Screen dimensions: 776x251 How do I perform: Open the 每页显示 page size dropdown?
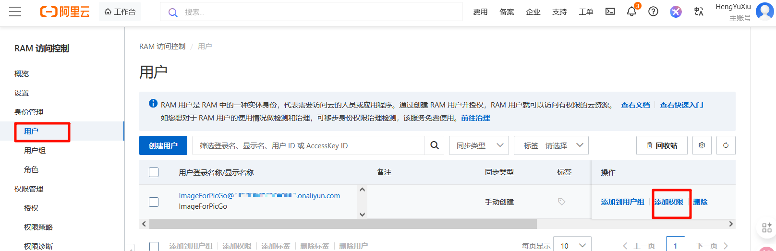(572, 246)
